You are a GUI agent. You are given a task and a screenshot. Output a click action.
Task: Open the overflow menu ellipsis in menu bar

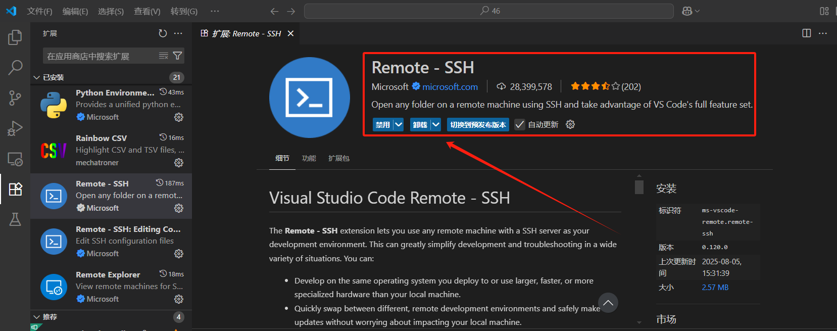coord(215,11)
